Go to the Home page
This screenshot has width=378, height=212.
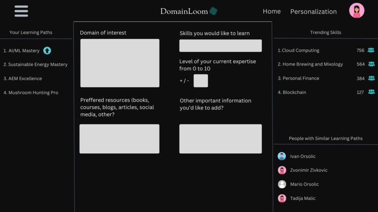(x=272, y=11)
